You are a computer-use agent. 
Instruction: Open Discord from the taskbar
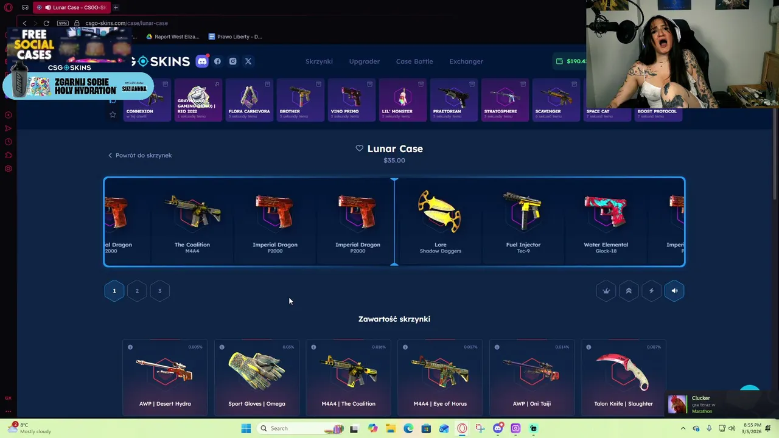498,428
